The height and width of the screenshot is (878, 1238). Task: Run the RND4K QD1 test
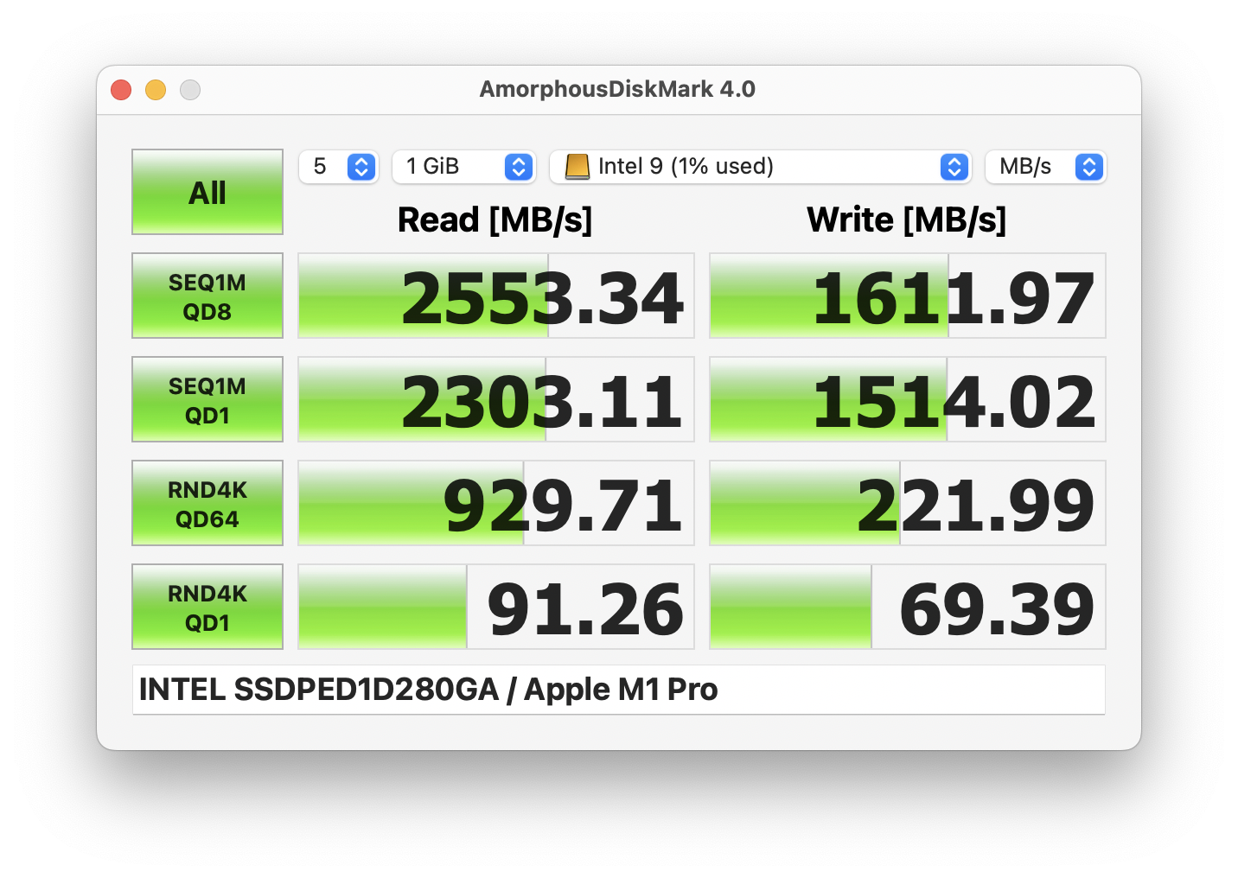[x=207, y=607]
